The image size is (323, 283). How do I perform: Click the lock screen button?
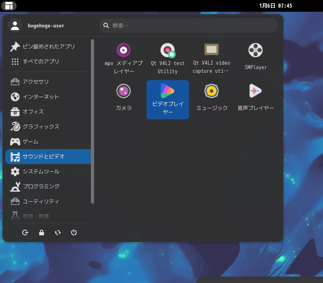click(41, 232)
